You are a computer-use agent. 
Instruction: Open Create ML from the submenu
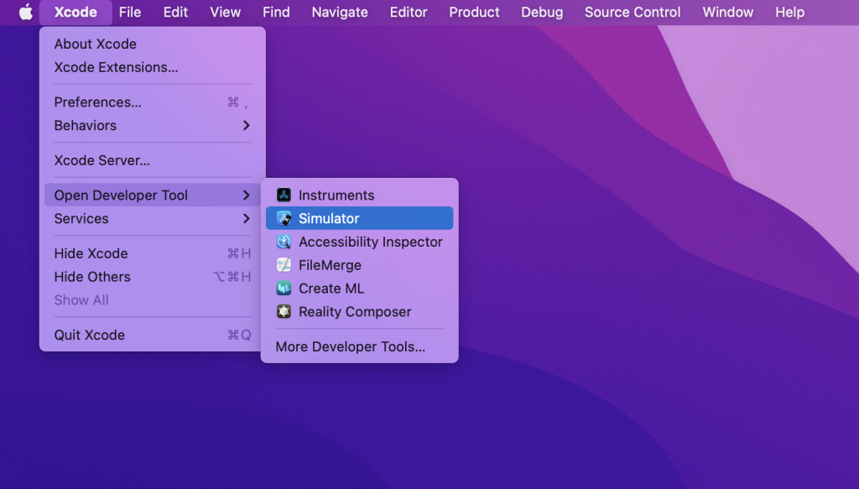[359, 288]
